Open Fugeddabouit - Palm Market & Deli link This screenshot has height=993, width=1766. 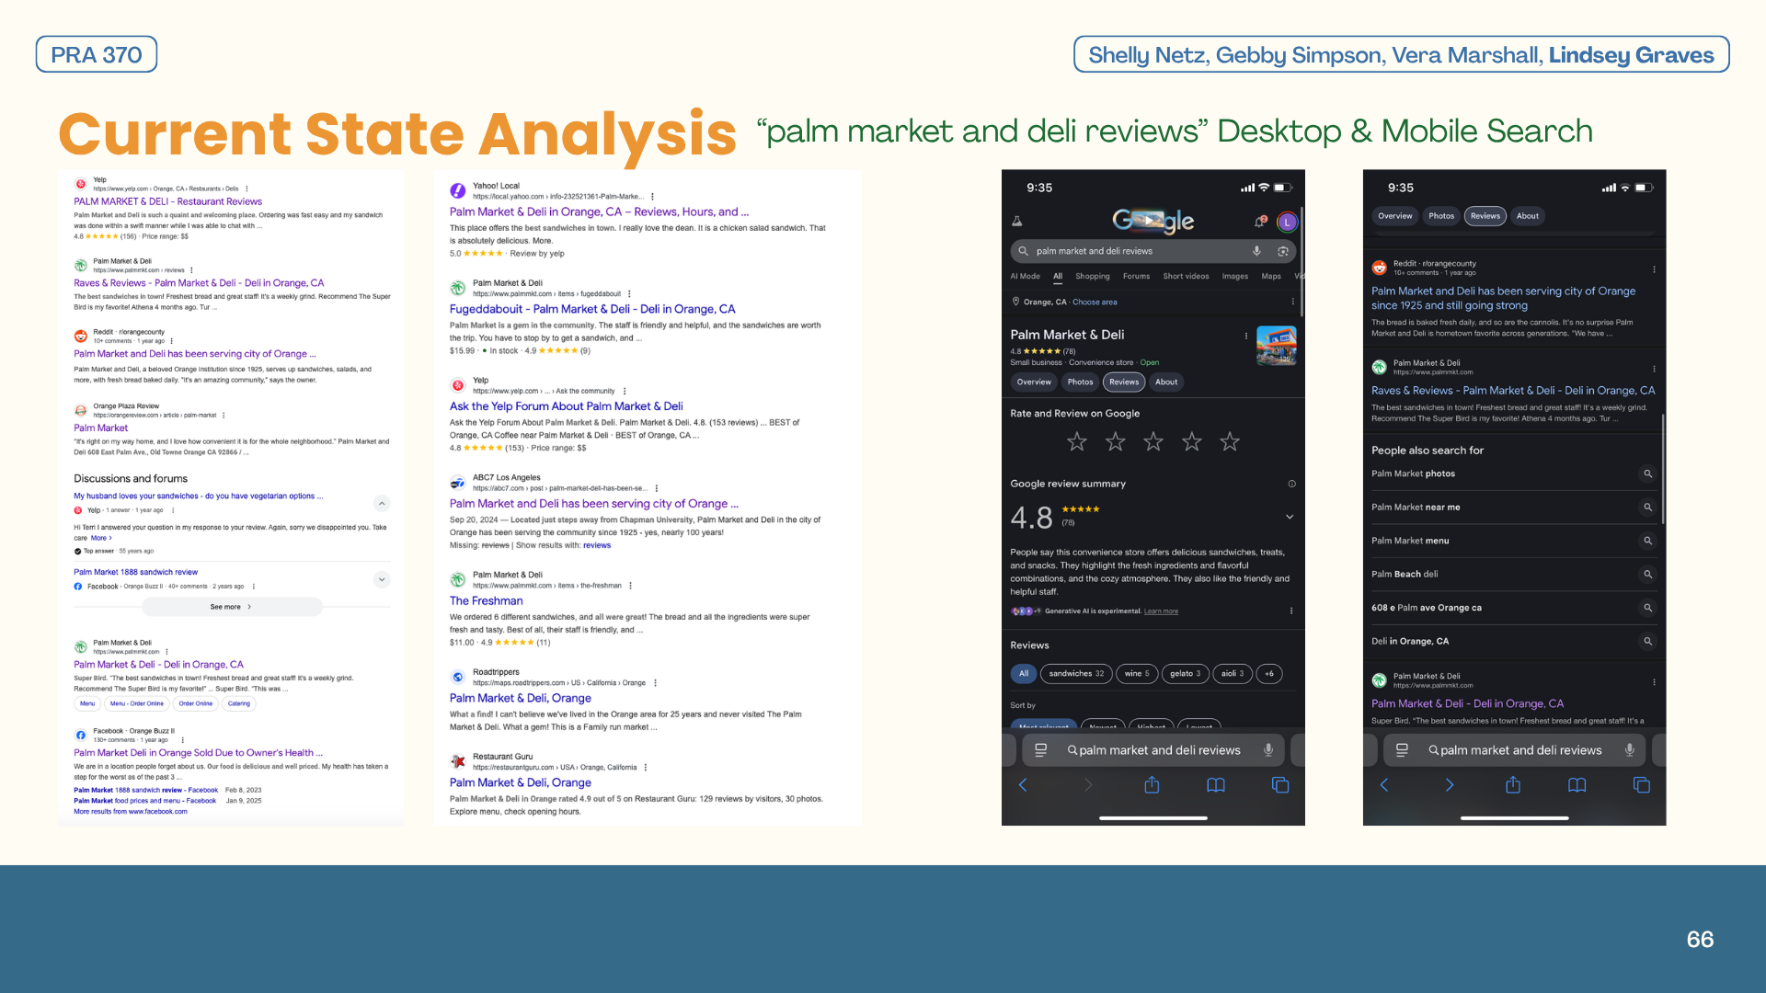[x=592, y=310]
